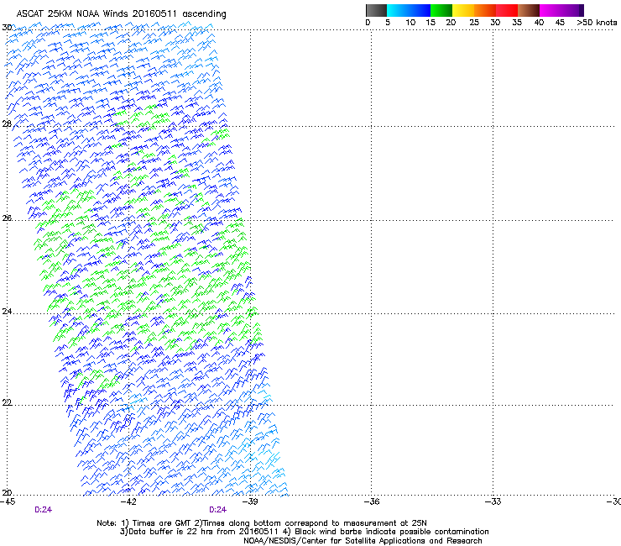
Task: Click the legend tick label 25
Action: click(474, 23)
